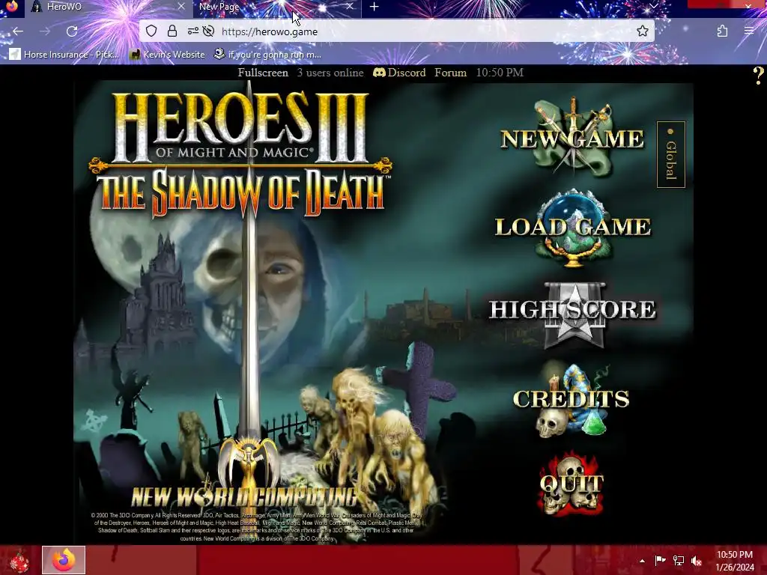Switch to the HeroWO browser tab
This screenshot has height=575, width=767.
tap(107, 7)
